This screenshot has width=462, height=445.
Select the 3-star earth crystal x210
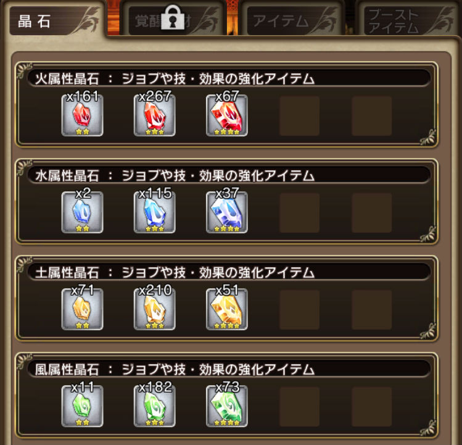[x=154, y=309]
